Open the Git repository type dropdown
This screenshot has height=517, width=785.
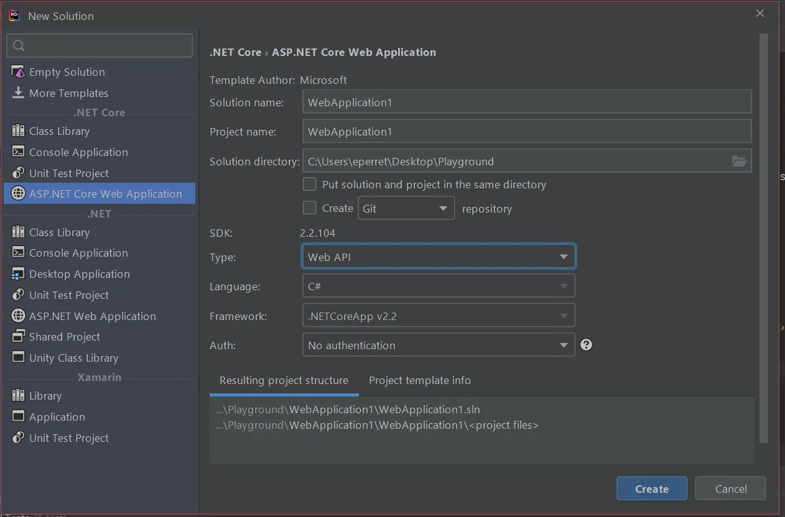pos(406,209)
